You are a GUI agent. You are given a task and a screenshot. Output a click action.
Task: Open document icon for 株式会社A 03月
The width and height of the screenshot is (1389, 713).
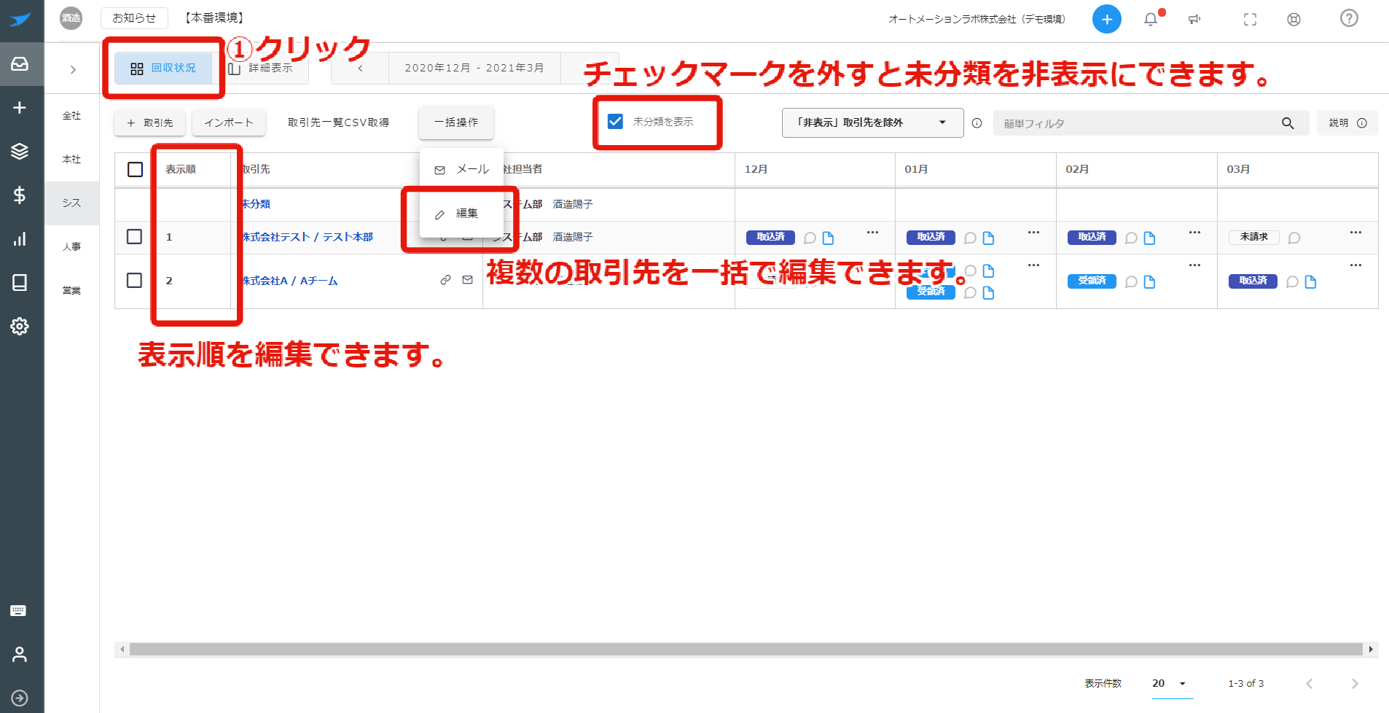(x=1310, y=281)
